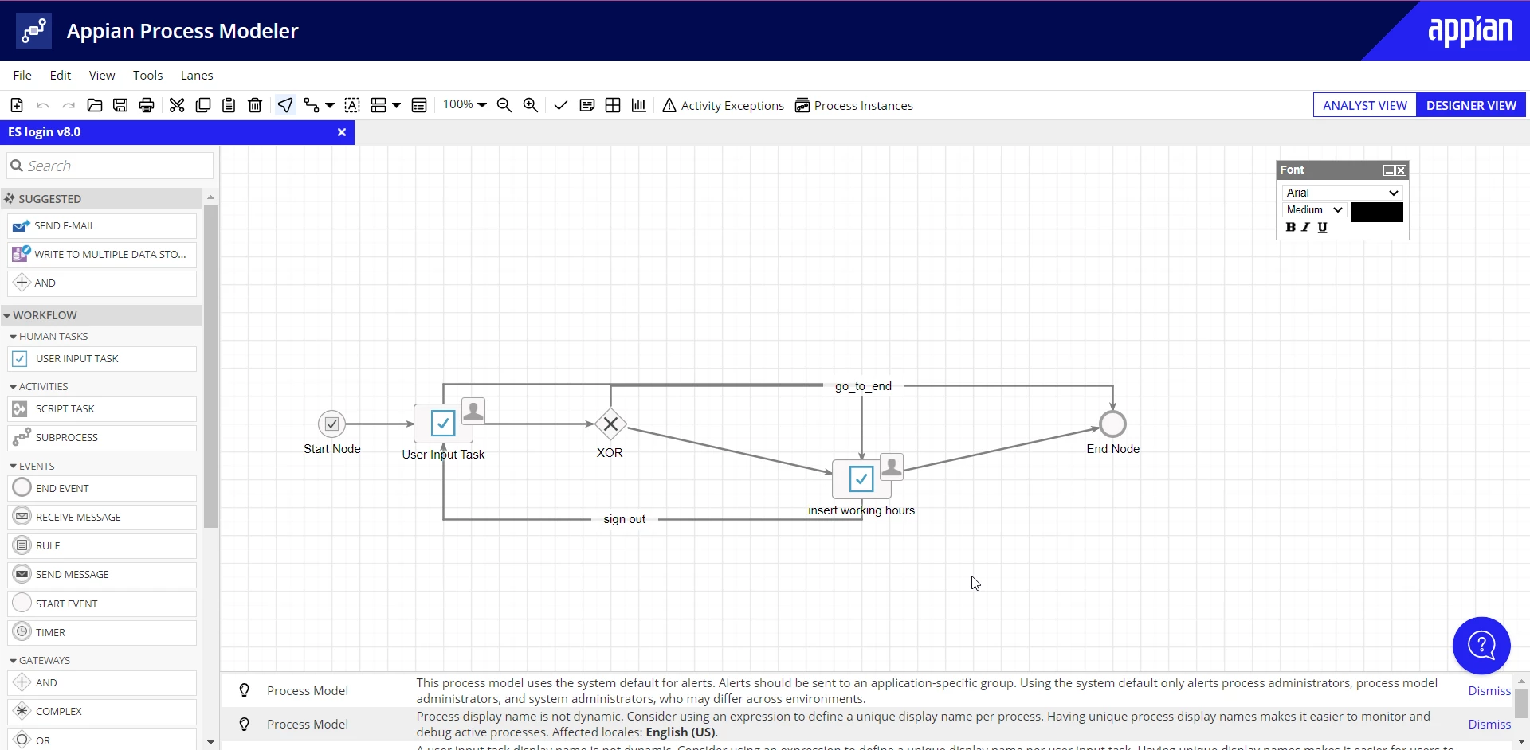Save the process model using the disk icon
1530x750 pixels.
click(120, 105)
